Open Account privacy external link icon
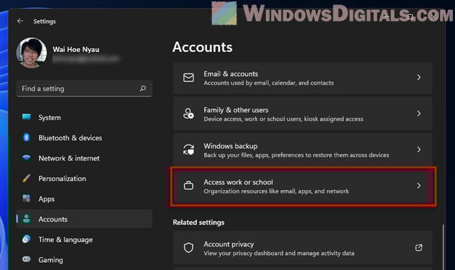The height and width of the screenshot is (270, 455). (419, 248)
